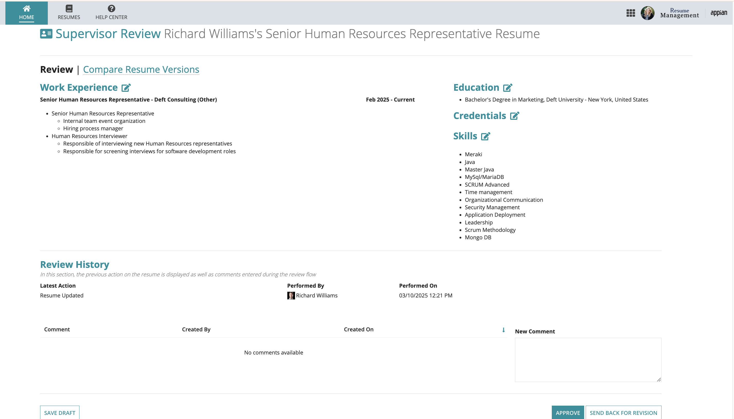The height and width of the screenshot is (419, 734).
Task: Click the Created By column header
Action: click(196, 330)
